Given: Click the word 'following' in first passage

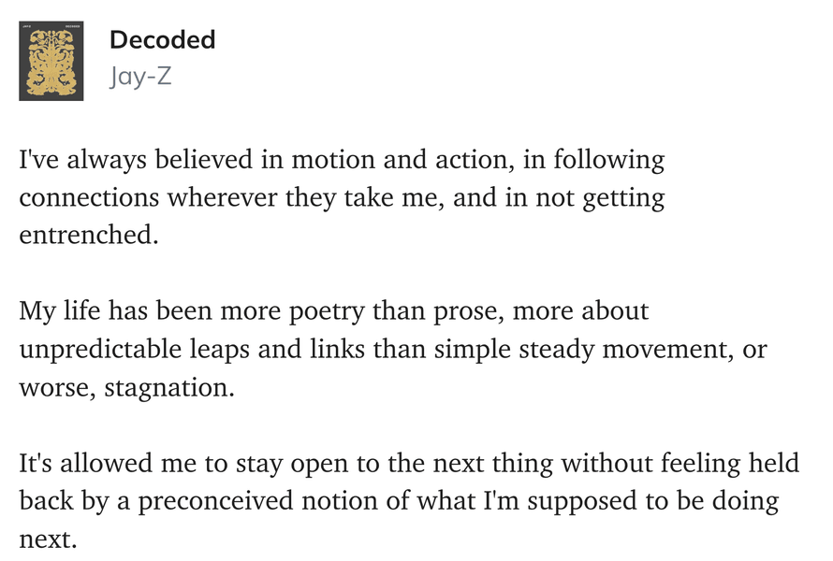Looking at the screenshot, I should pyautogui.click(x=608, y=160).
